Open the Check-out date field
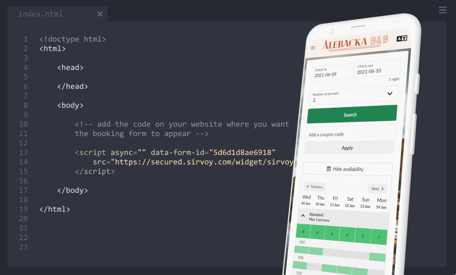The width and height of the screenshot is (456, 275). pos(376,69)
